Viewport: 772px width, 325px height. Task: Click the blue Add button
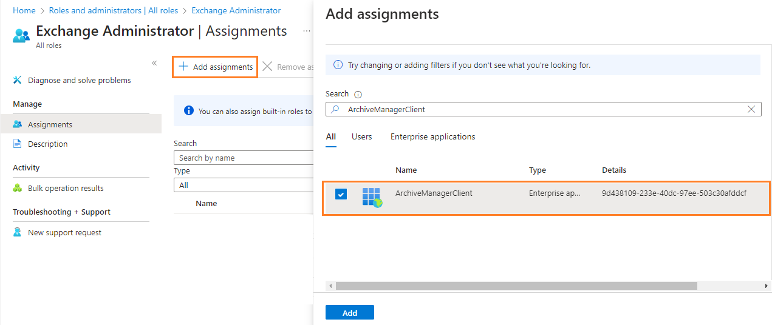pyautogui.click(x=349, y=313)
